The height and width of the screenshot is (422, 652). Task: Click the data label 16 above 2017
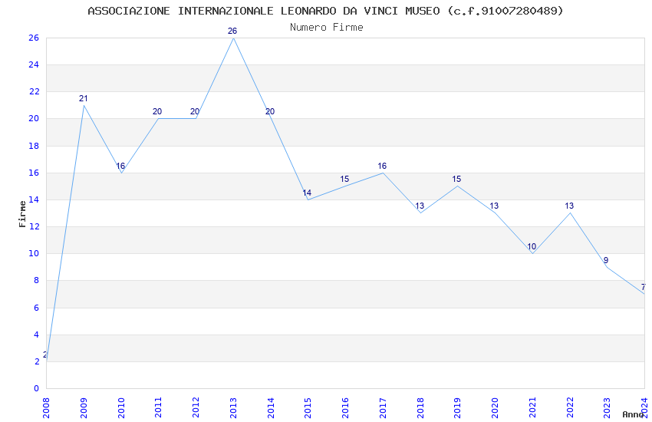click(382, 166)
